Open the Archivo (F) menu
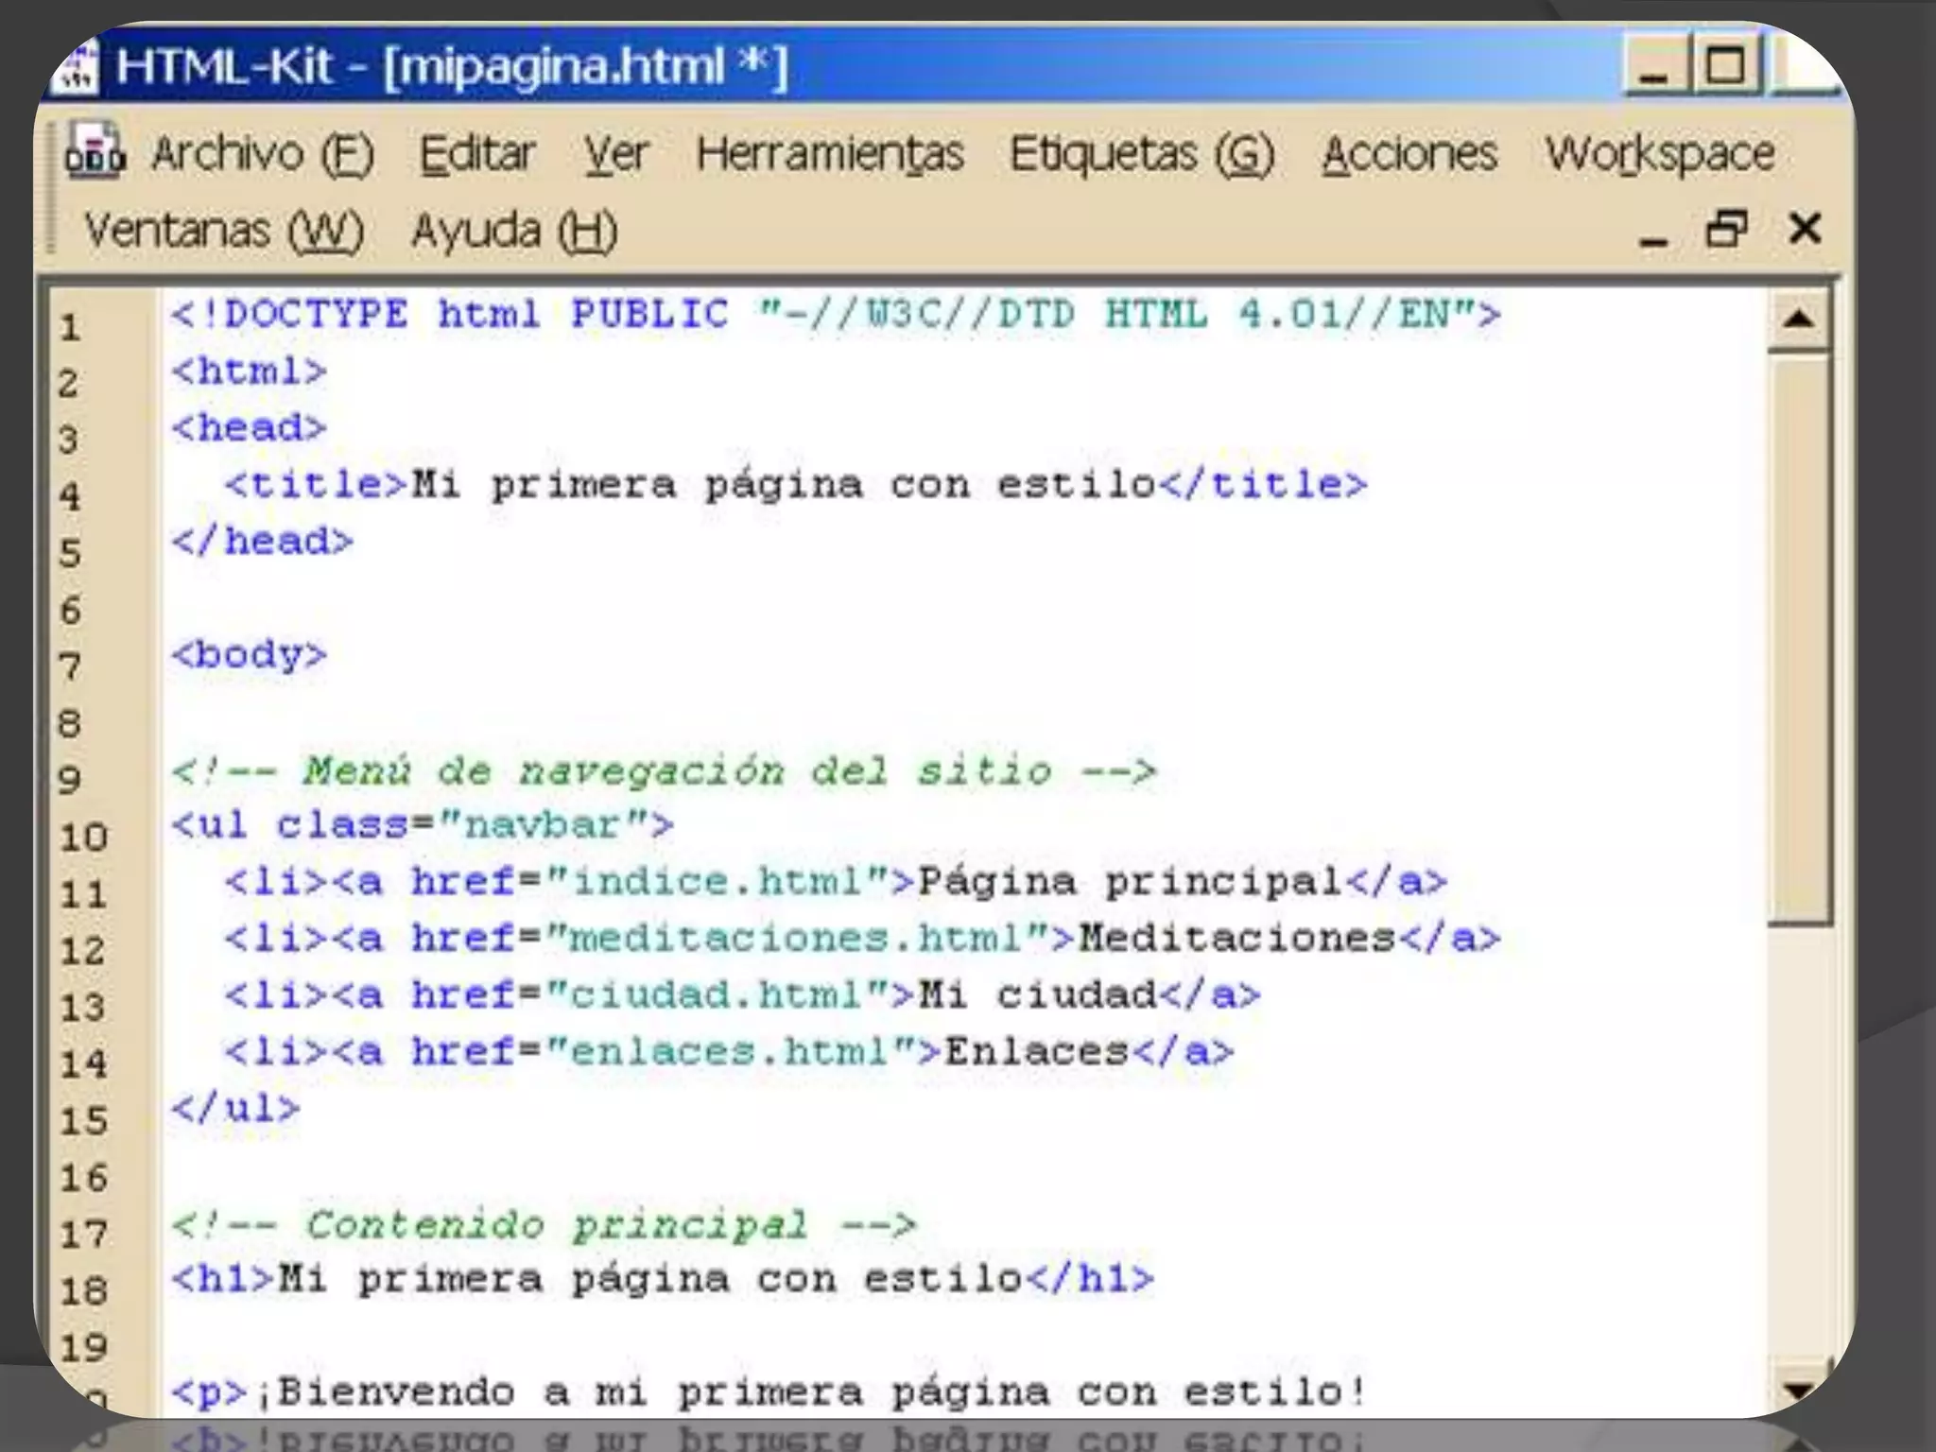 coord(262,154)
